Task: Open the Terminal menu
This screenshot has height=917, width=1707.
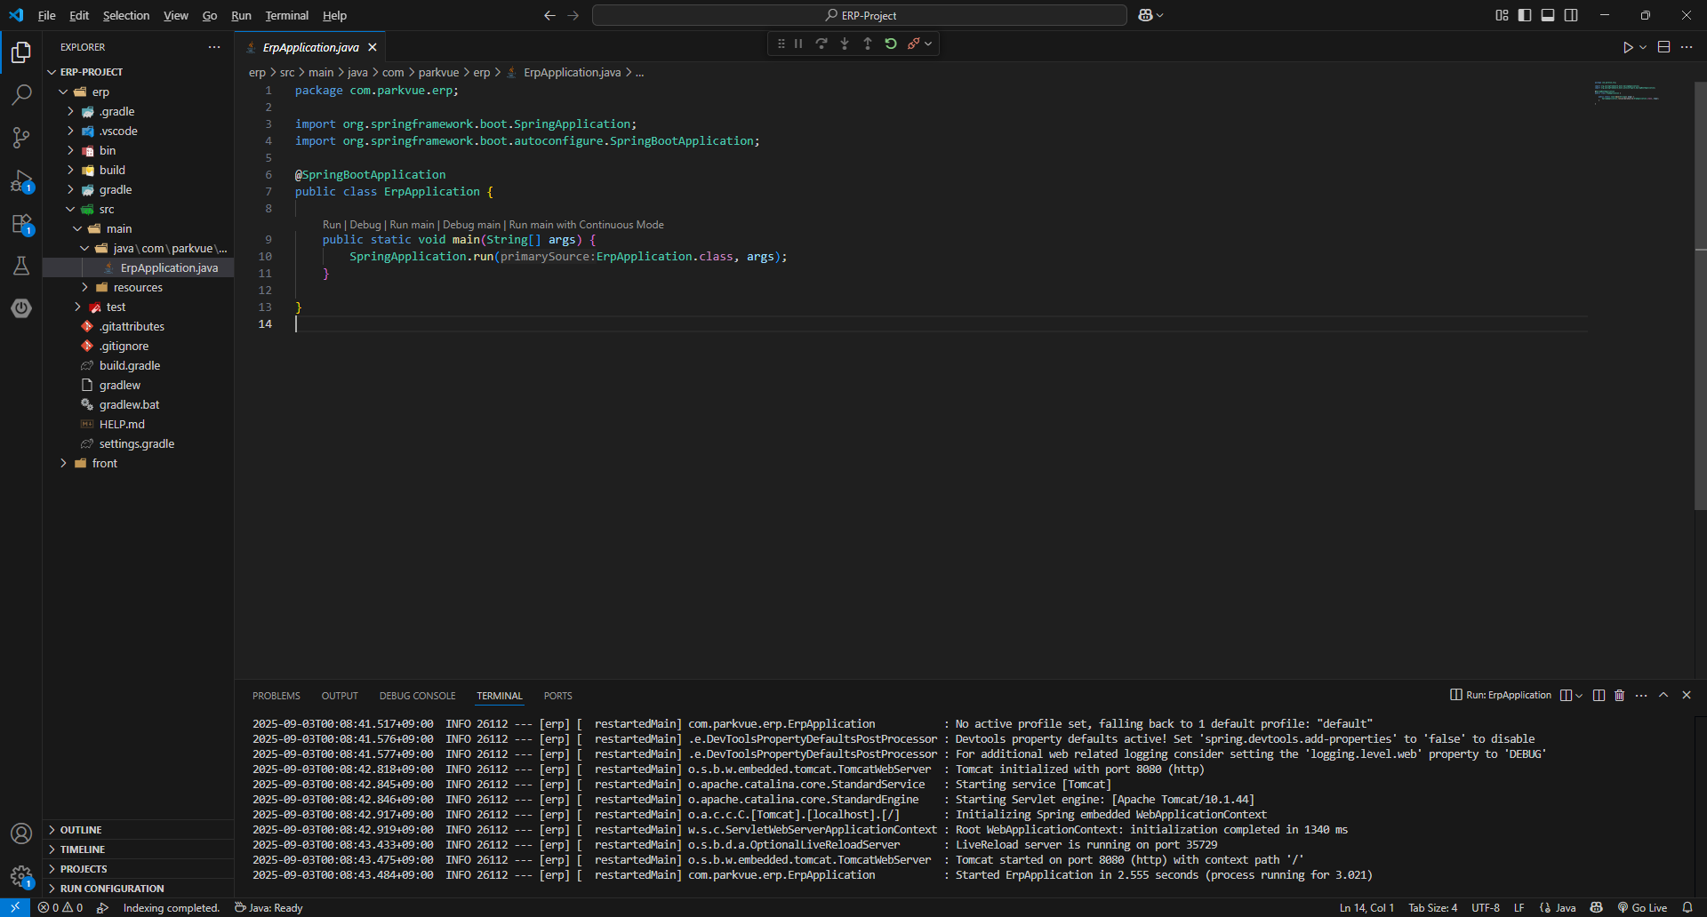Action: coord(286,15)
